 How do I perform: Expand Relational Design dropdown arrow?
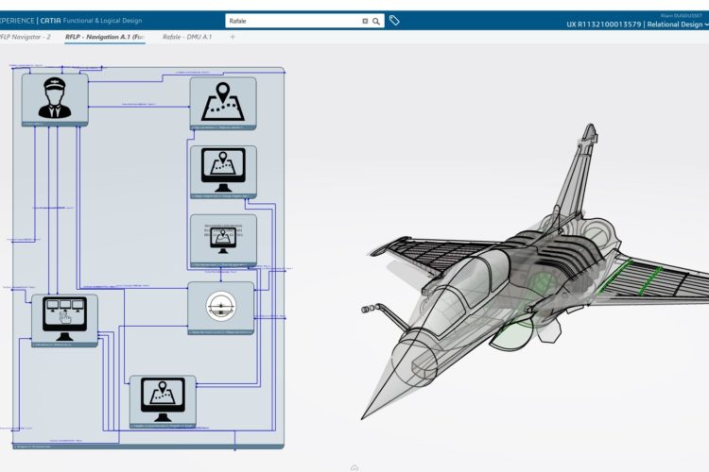pyautogui.click(x=706, y=25)
